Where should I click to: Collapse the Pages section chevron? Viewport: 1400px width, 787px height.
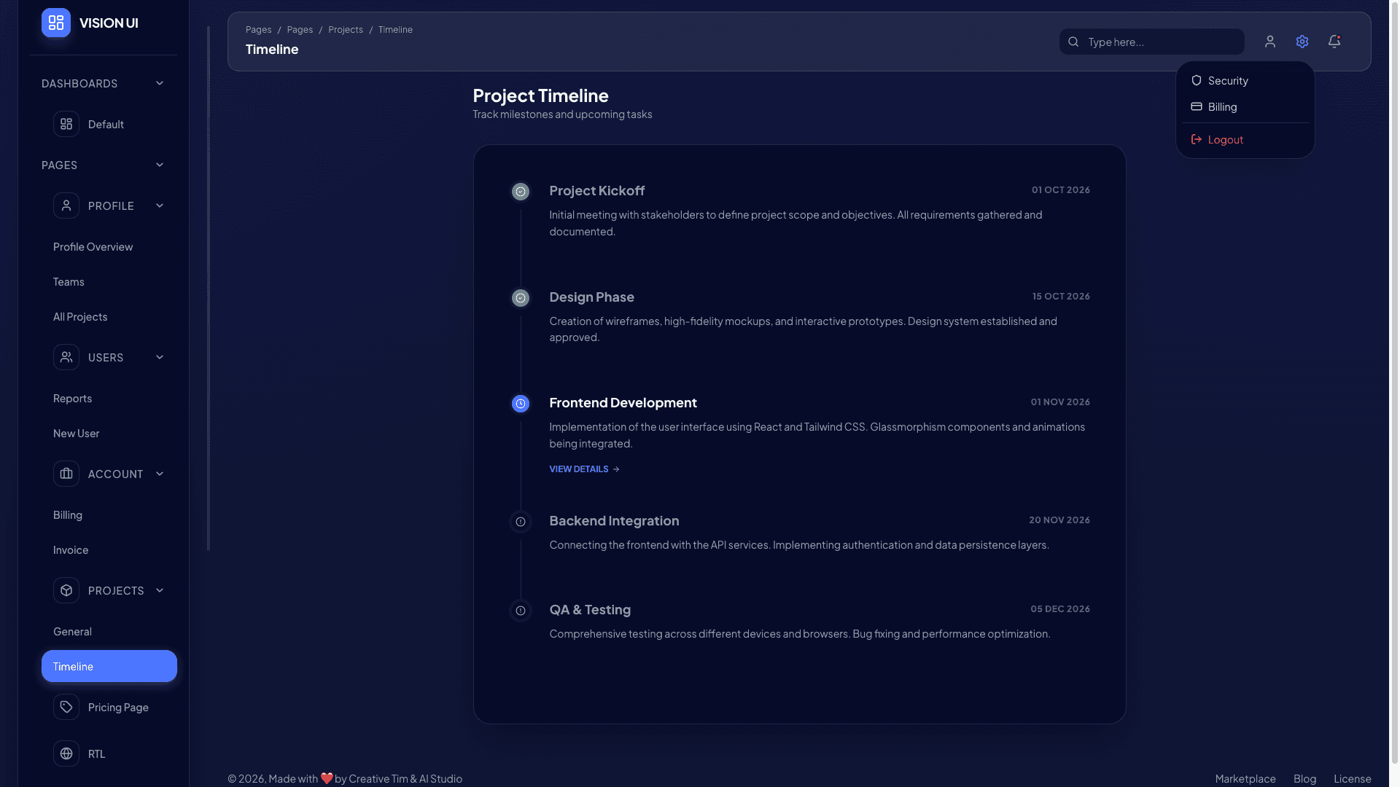click(x=160, y=165)
